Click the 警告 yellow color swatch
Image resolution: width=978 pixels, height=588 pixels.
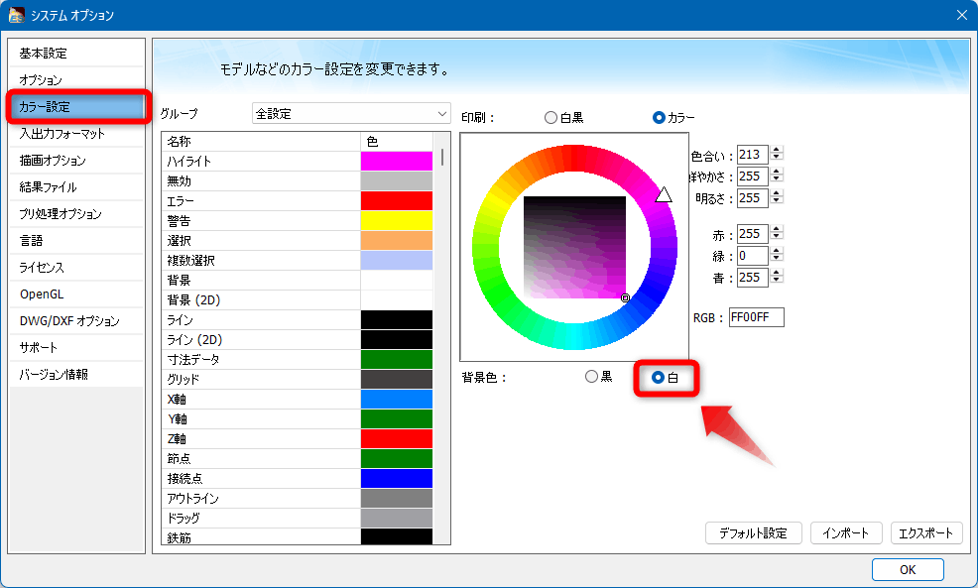pos(397,221)
